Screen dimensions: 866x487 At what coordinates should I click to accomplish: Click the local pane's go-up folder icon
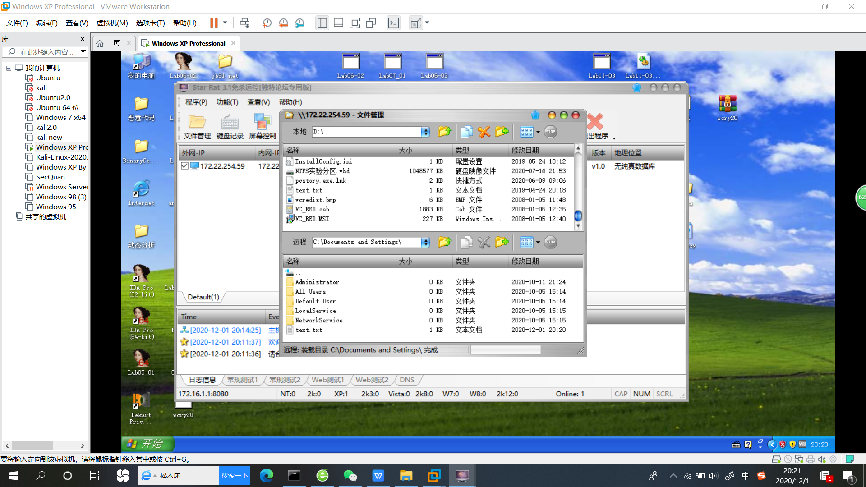(x=444, y=132)
